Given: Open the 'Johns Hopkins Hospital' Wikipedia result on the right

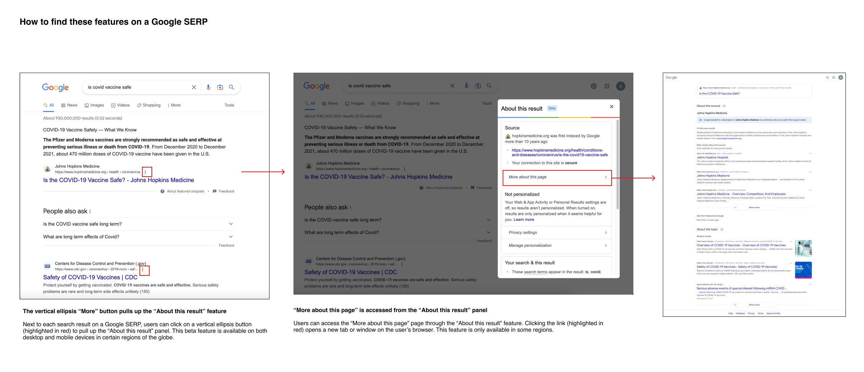Looking at the screenshot, I should tap(712, 158).
